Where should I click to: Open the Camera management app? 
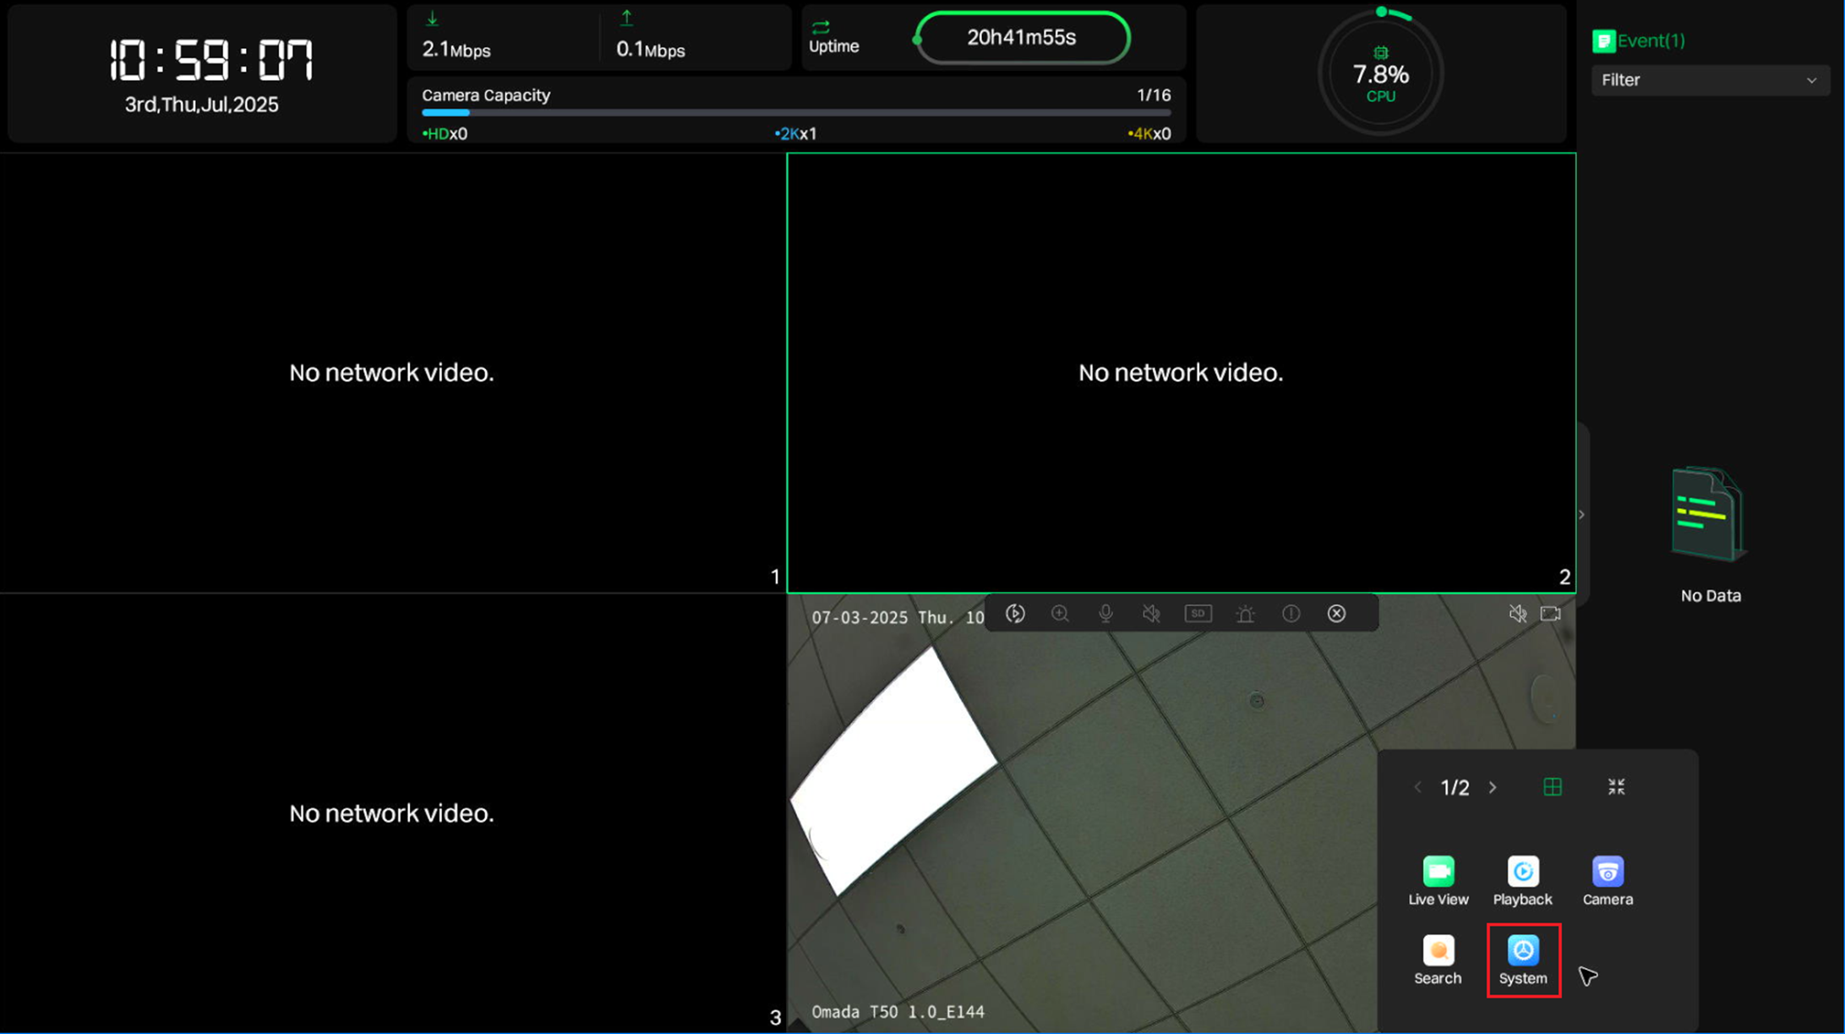(1608, 881)
